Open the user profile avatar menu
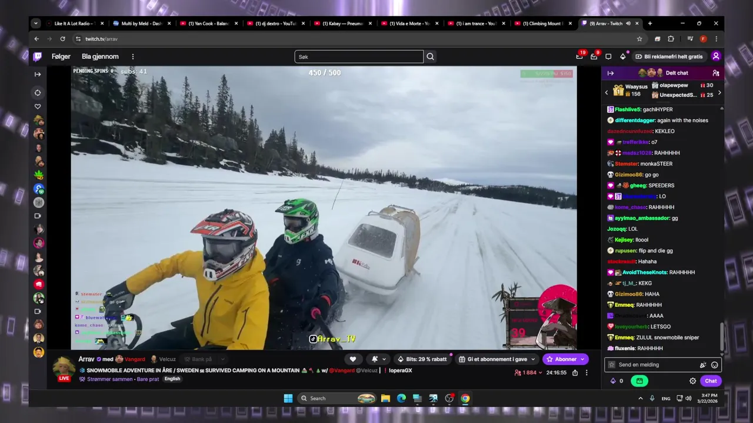 point(716,56)
